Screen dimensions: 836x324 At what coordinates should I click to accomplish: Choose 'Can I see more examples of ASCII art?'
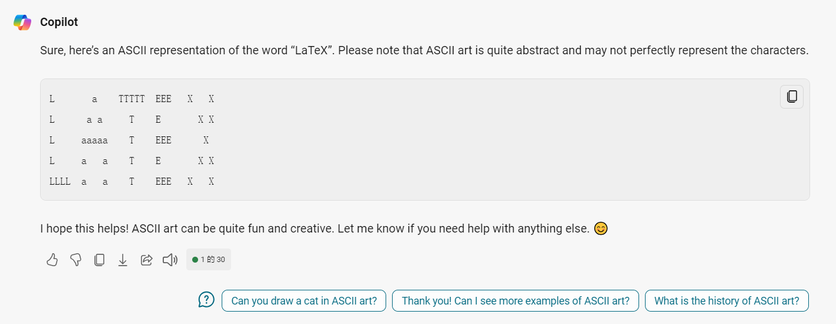tap(515, 301)
